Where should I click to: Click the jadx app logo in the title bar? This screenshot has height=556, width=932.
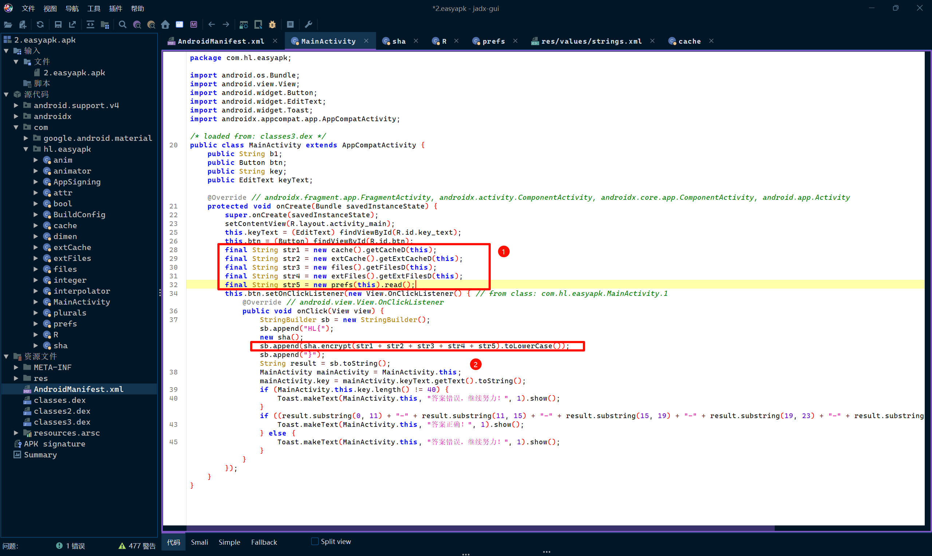point(8,8)
